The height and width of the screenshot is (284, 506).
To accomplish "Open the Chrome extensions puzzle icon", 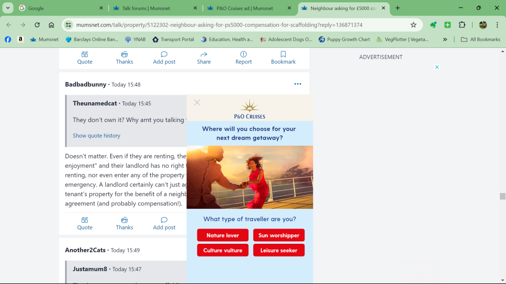I will point(462,25).
